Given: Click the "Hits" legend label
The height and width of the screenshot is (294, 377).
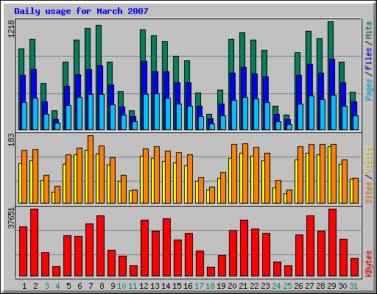Looking at the screenshot, I should 368,30.
